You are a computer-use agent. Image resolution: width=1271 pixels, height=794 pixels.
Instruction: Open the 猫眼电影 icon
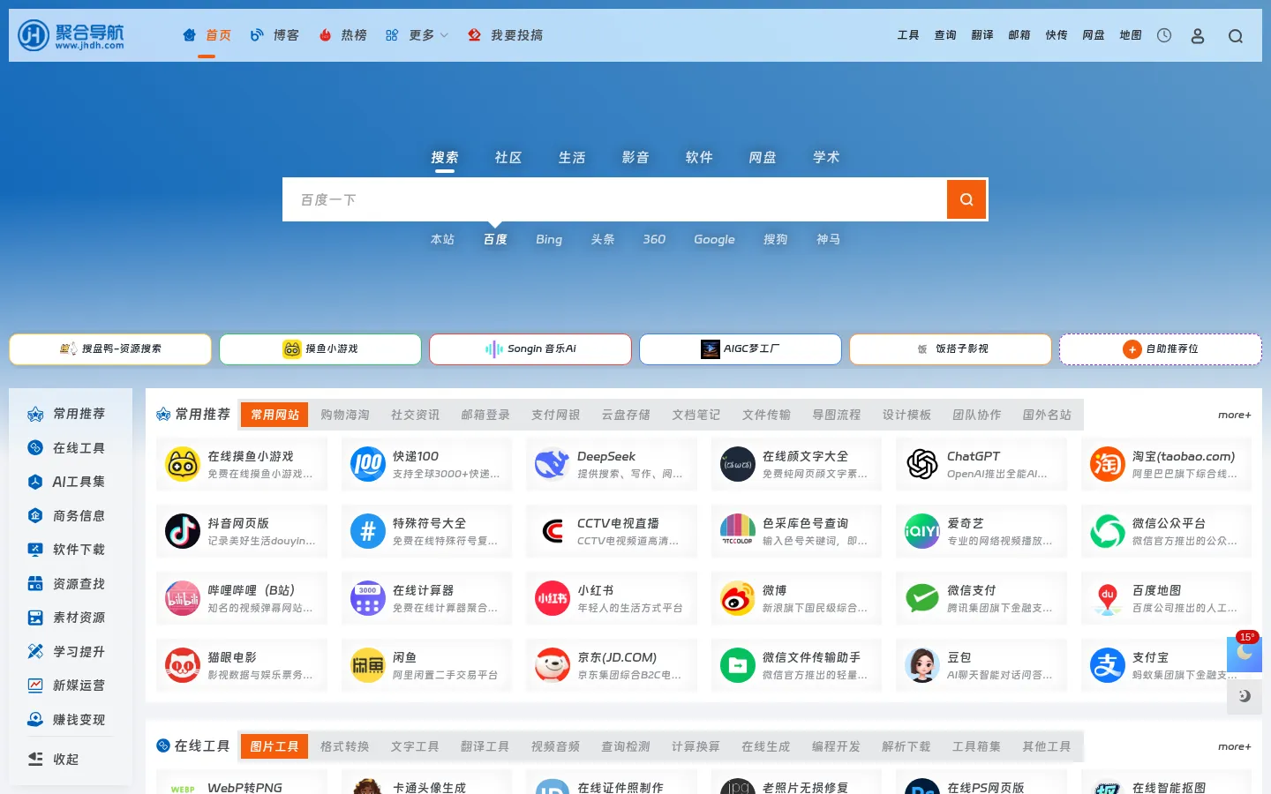[183, 665]
